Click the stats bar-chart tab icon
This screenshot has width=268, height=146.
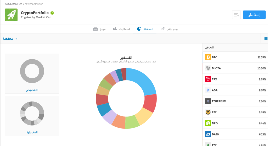[x=115, y=29]
